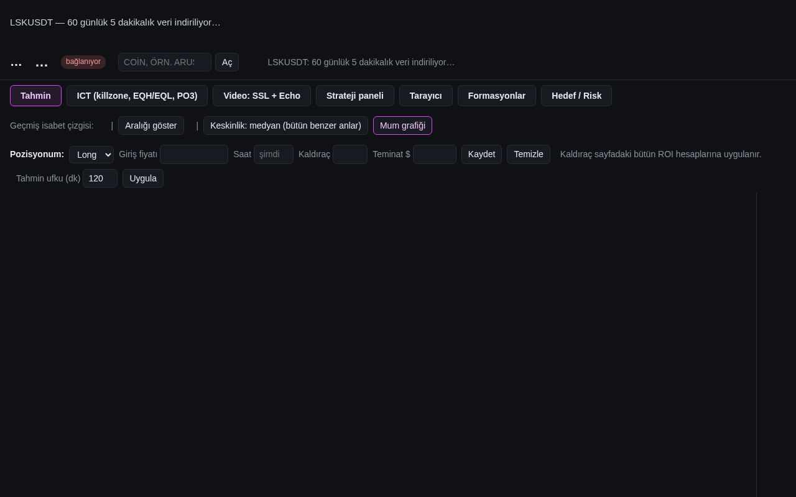Click the Tahmin ufku minutes field

(x=100, y=178)
